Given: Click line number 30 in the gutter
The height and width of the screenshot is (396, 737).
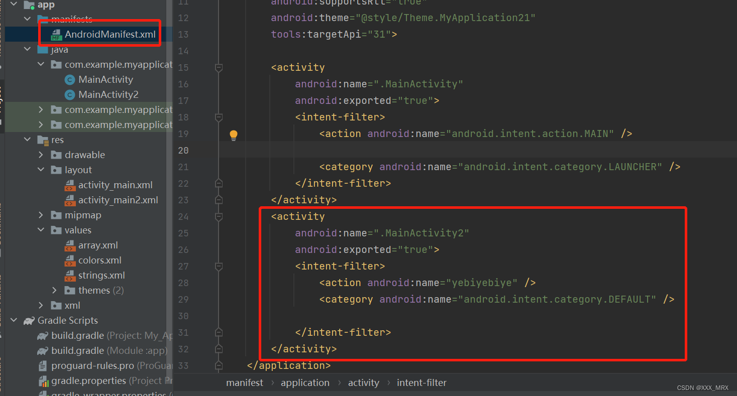Looking at the screenshot, I should click(183, 316).
